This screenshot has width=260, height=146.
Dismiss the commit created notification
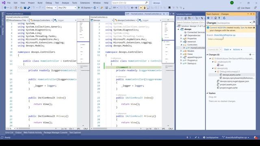pos(254,28)
